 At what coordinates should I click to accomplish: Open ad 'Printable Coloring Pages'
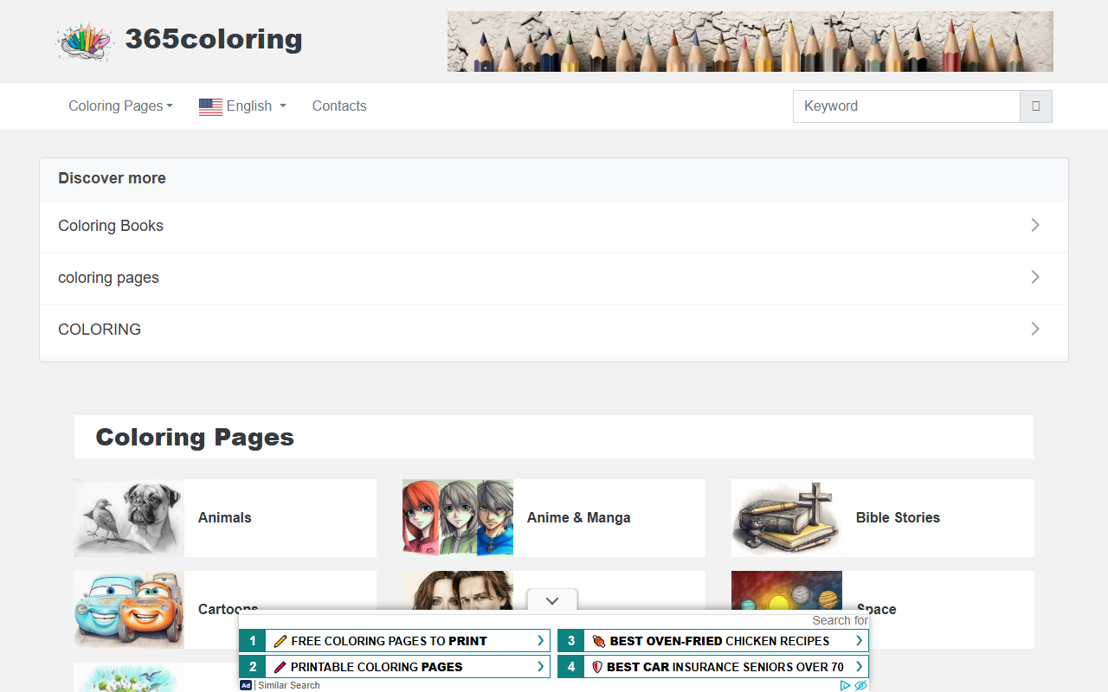coord(395,667)
